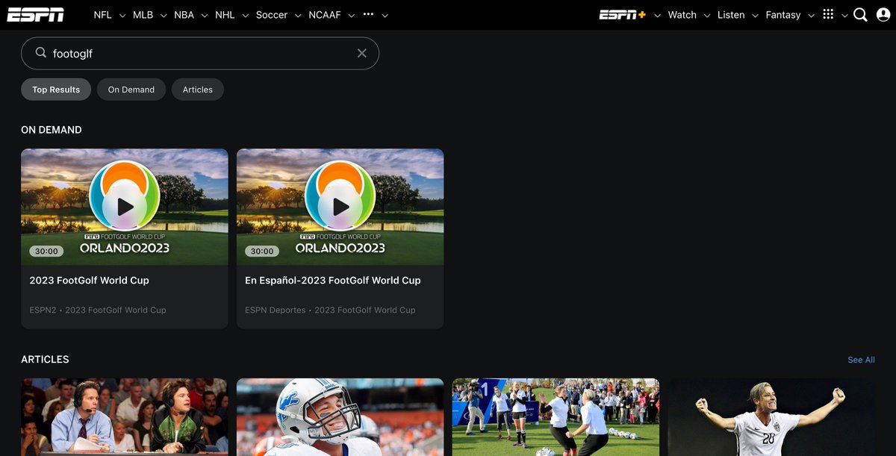Image resolution: width=896 pixels, height=456 pixels.
Task: Open the article thumbnail with broadcasters in headsets
Action: point(124,417)
